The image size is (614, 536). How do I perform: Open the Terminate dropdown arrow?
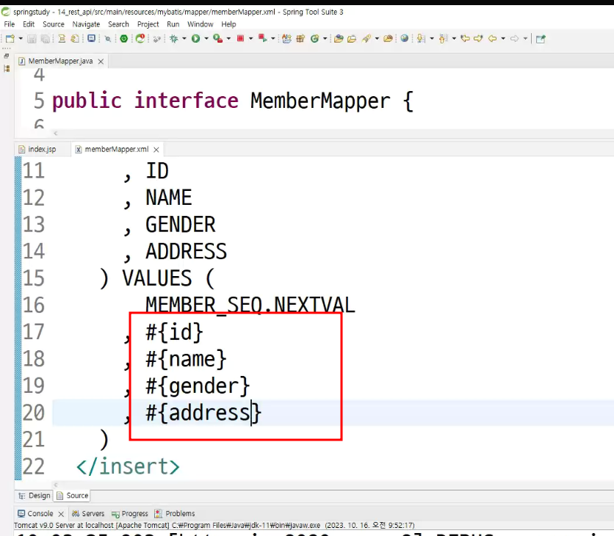point(250,38)
